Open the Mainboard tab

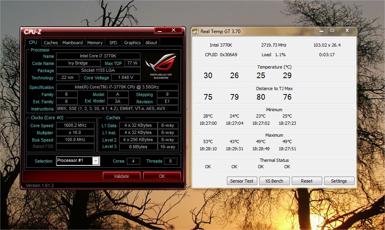[x=72, y=43]
